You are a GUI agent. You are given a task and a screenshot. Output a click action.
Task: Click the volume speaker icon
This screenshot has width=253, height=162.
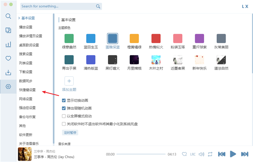pyautogui.click(x=202, y=154)
